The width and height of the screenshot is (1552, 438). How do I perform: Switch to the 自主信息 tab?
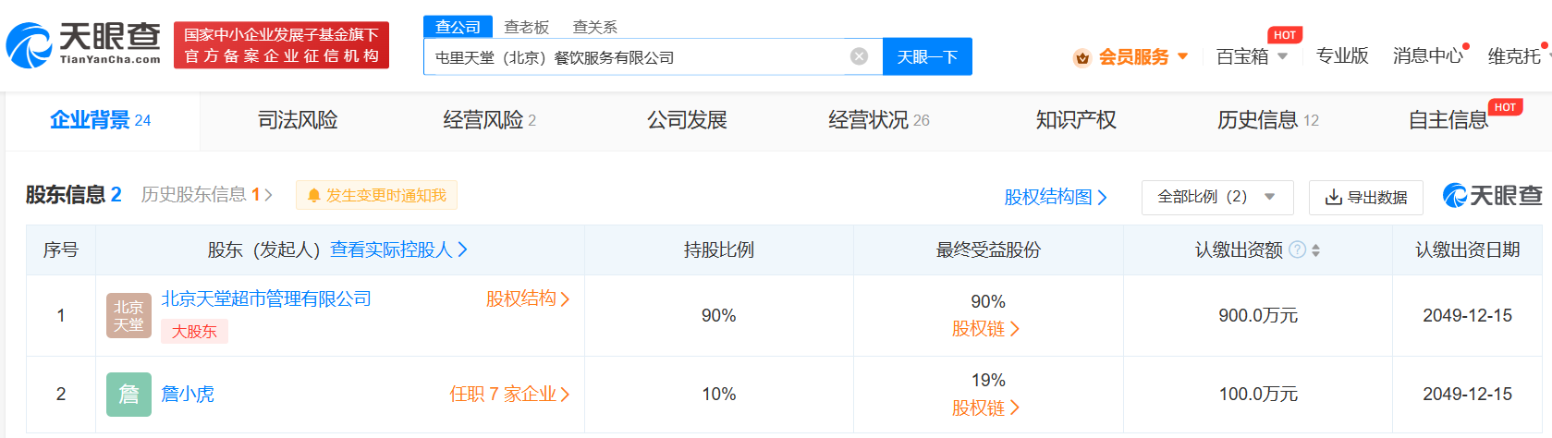click(1448, 120)
